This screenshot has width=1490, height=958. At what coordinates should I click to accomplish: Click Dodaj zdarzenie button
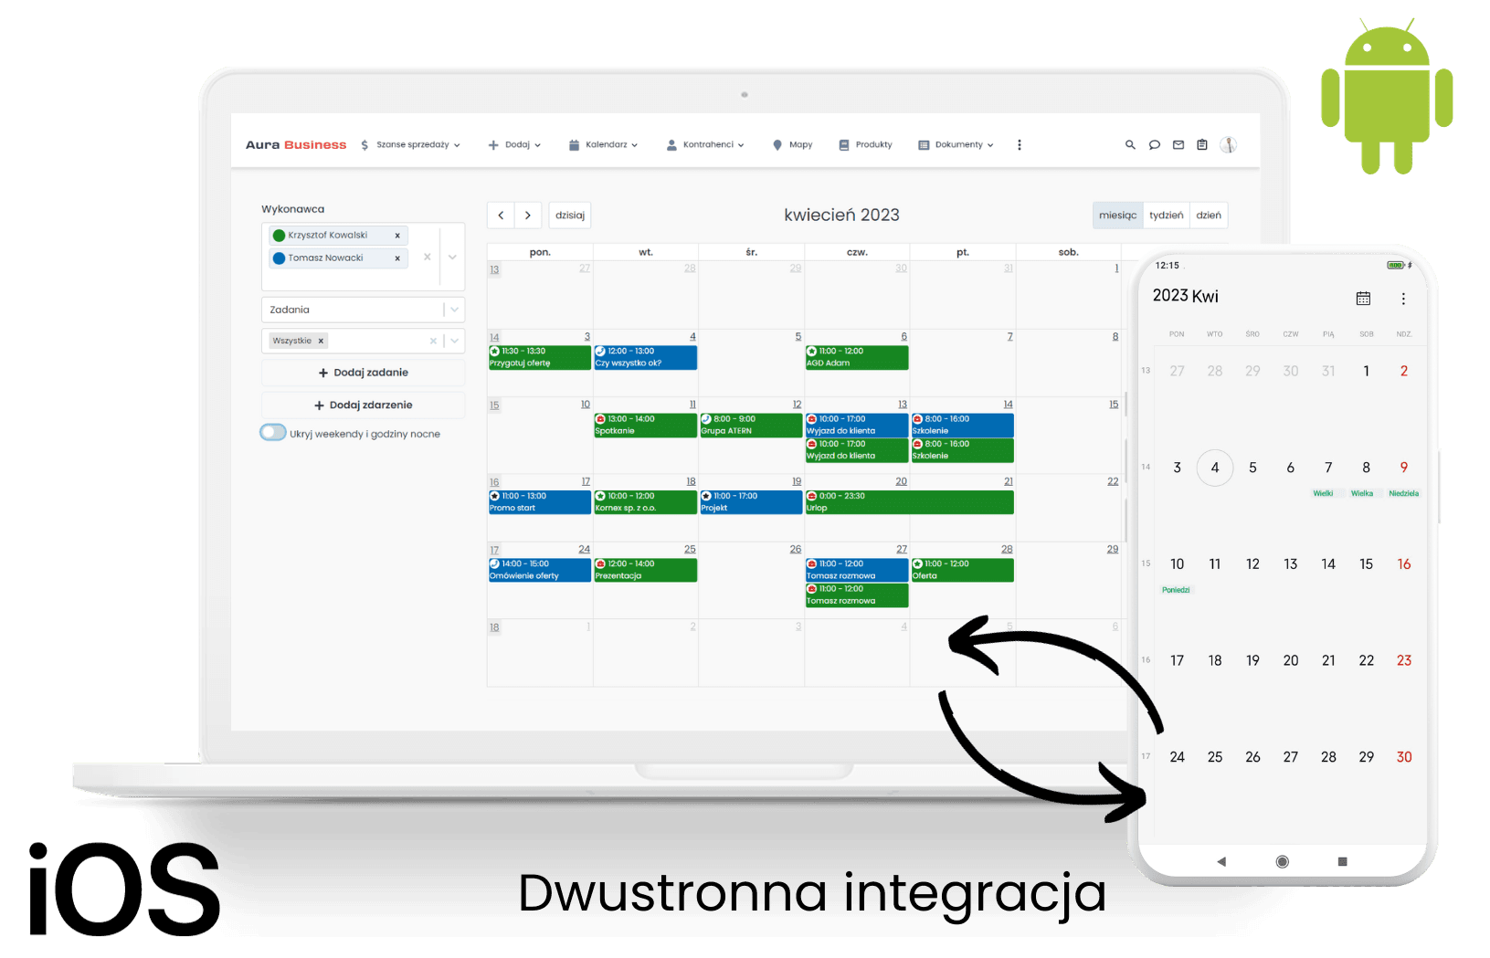[363, 405]
